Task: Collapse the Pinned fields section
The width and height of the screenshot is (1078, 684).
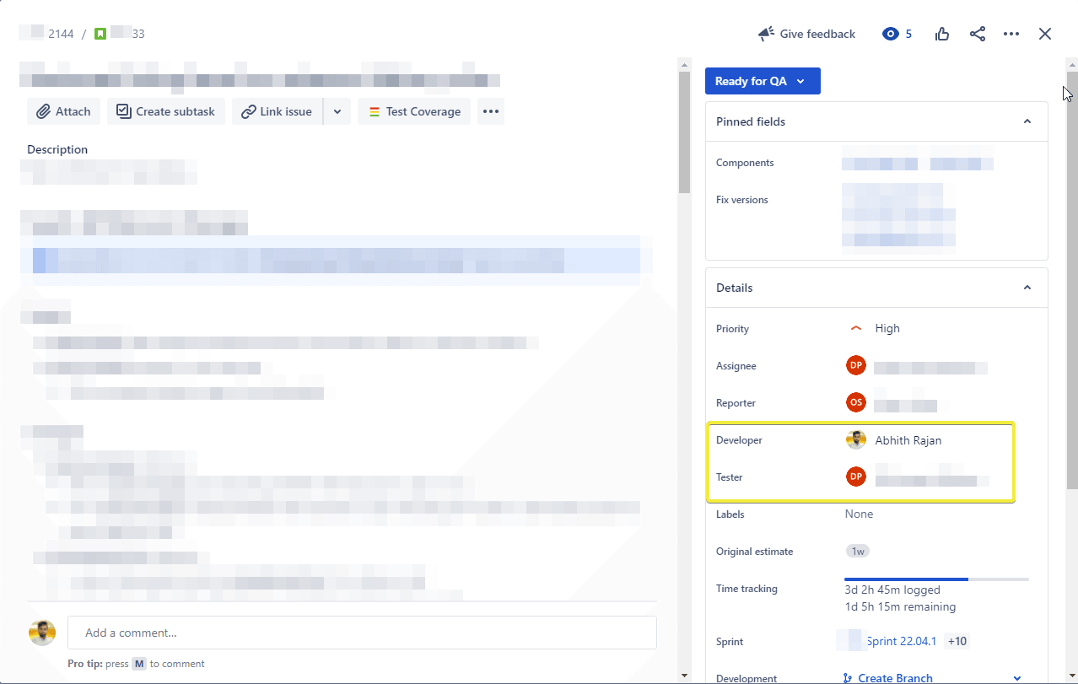Action: coord(1027,121)
